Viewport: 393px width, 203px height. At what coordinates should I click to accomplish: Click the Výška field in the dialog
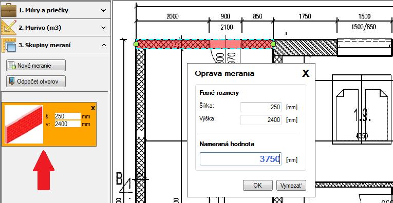260,120
